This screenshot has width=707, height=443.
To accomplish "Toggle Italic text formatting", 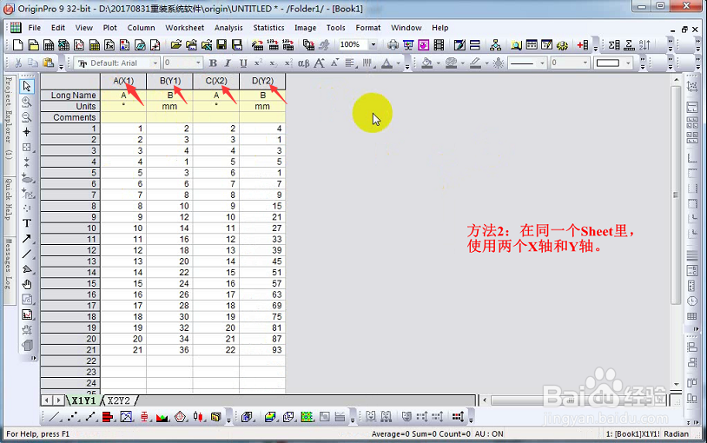I will [228, 63].
